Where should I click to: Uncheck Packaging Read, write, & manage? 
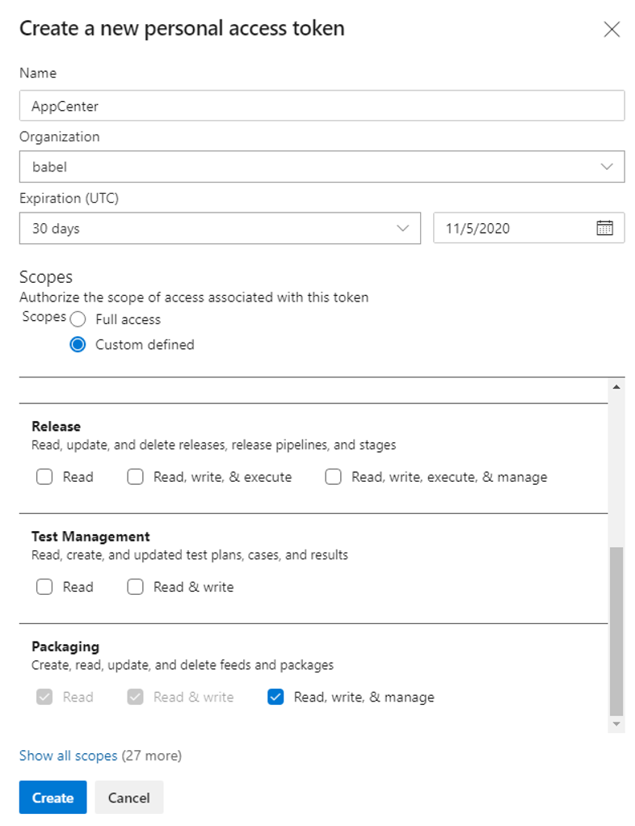click(x=275, y=697)
